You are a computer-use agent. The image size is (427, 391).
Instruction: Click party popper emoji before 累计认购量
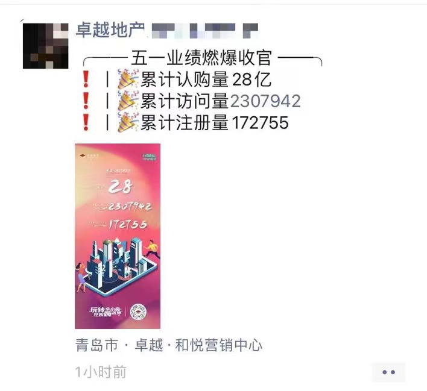[128, 79]
